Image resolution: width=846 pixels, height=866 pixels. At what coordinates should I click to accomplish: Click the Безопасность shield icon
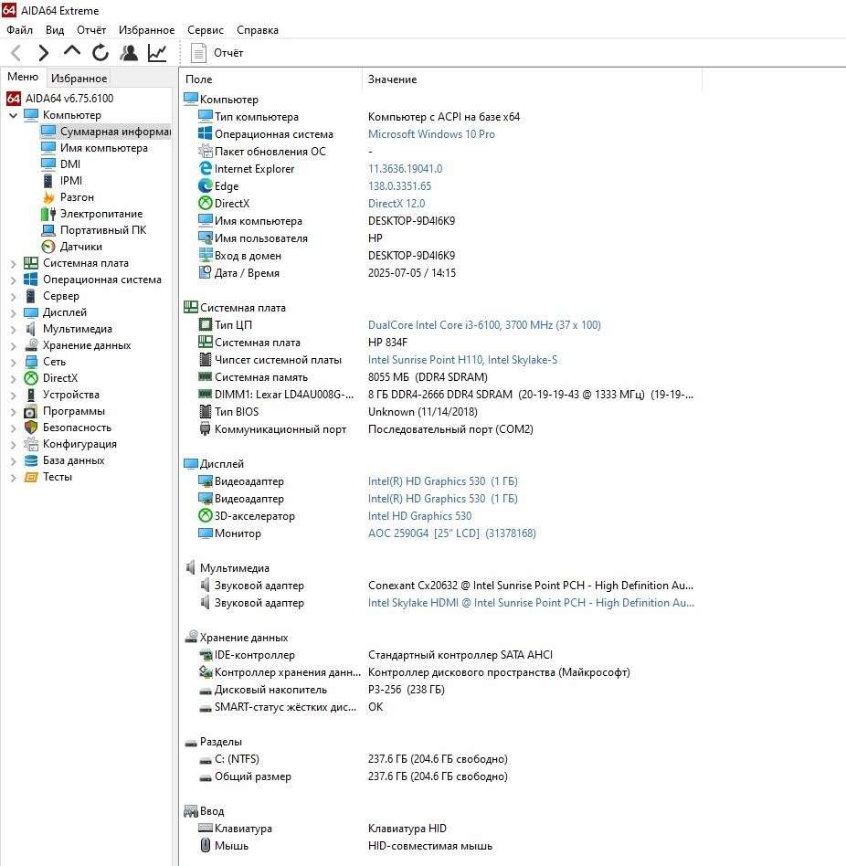[x=31, y=428]
